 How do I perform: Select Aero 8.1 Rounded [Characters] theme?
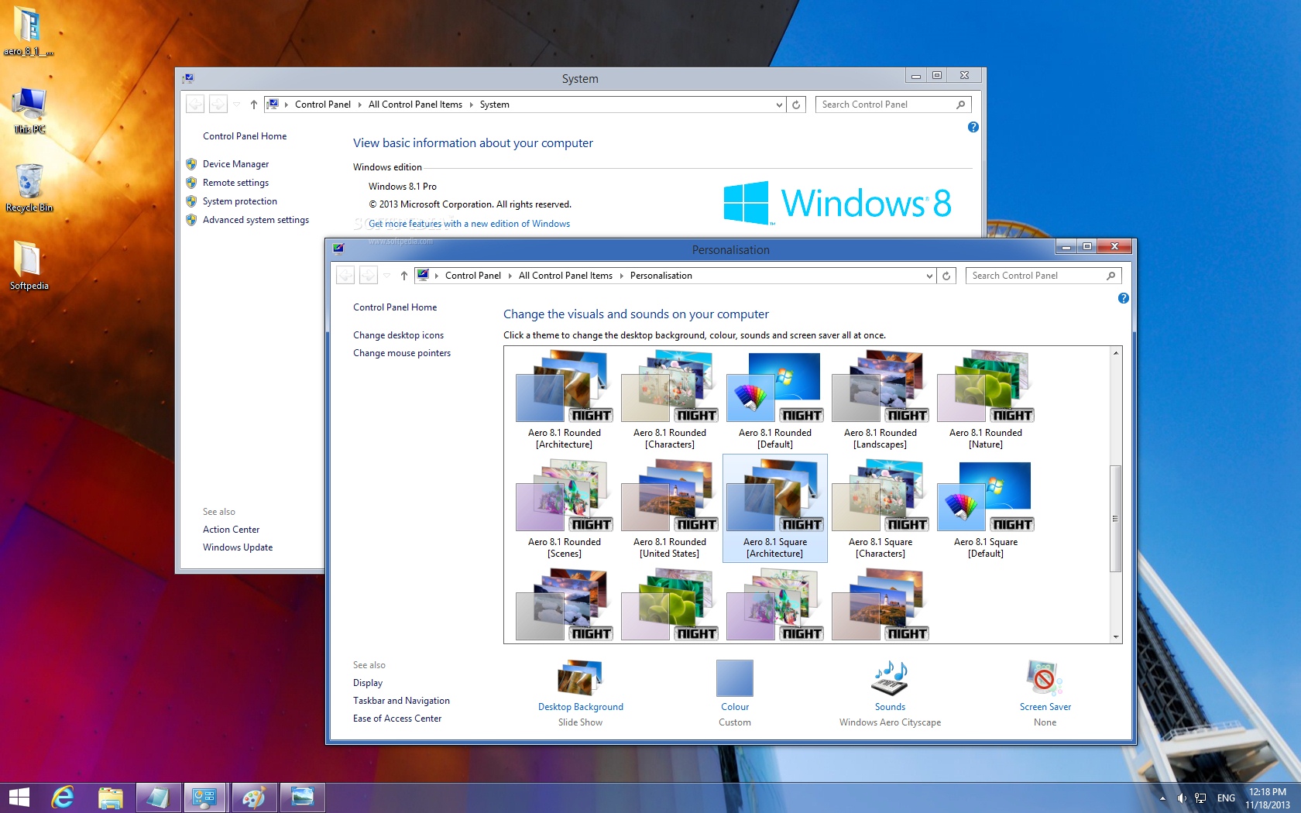tap(669, 400)
